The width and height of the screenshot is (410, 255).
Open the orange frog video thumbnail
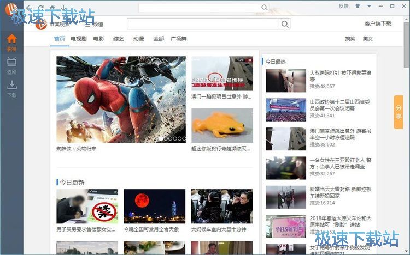coord(222,125)
